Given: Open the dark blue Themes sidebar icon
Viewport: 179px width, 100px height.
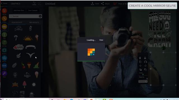Looking at the screenshot, I should coord(4,66).
